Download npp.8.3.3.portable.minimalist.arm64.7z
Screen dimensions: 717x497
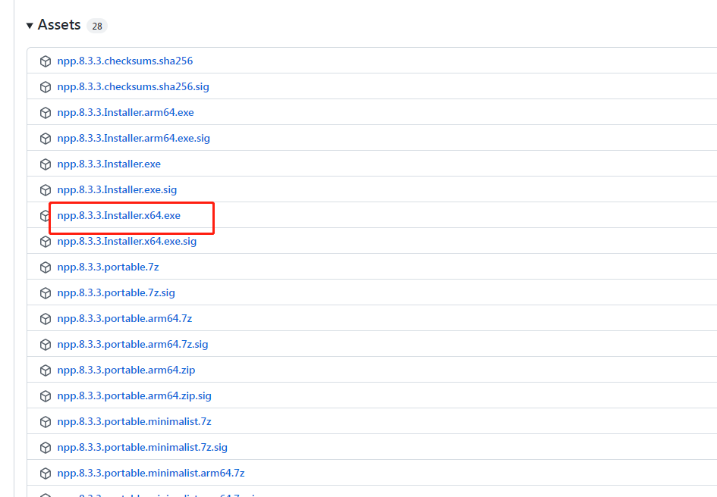(151, 474)
